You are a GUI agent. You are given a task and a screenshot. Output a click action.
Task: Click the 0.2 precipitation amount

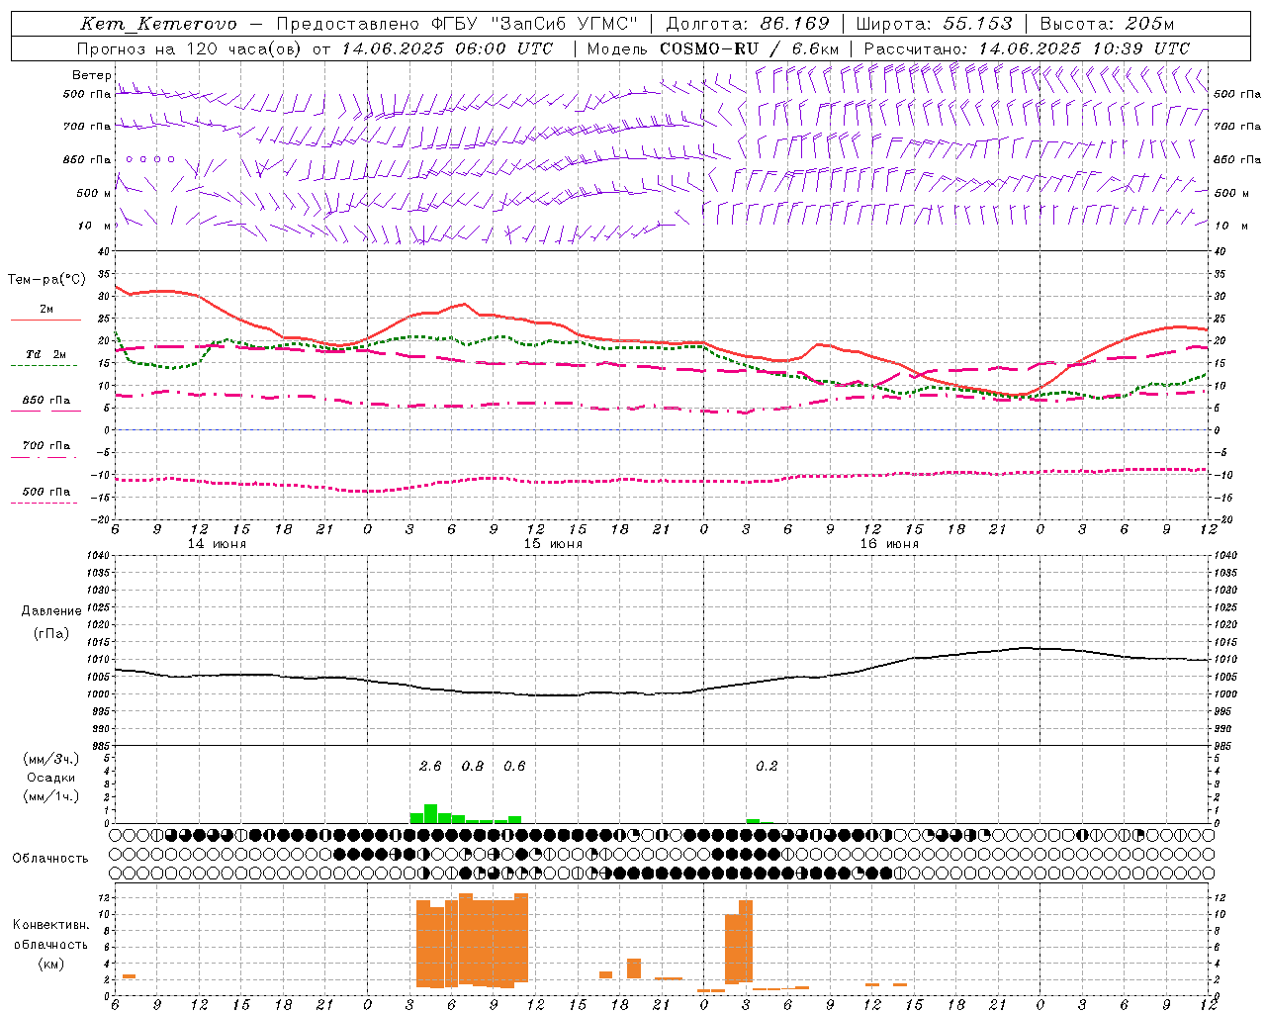pos(767,766)
